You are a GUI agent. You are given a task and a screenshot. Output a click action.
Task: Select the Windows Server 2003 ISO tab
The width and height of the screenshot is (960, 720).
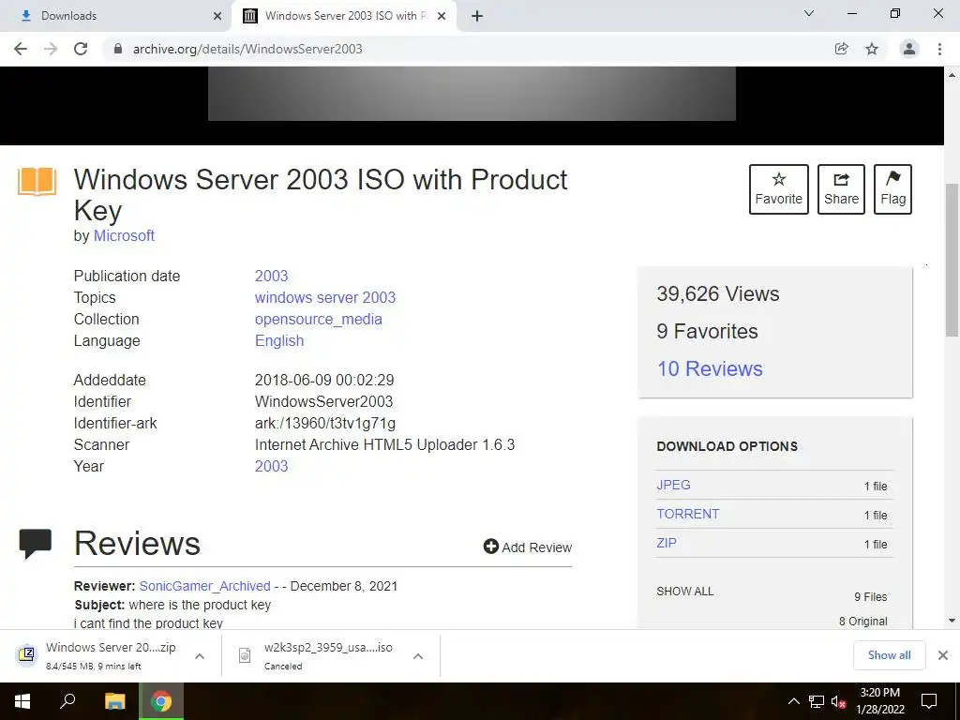coord(344,16)
